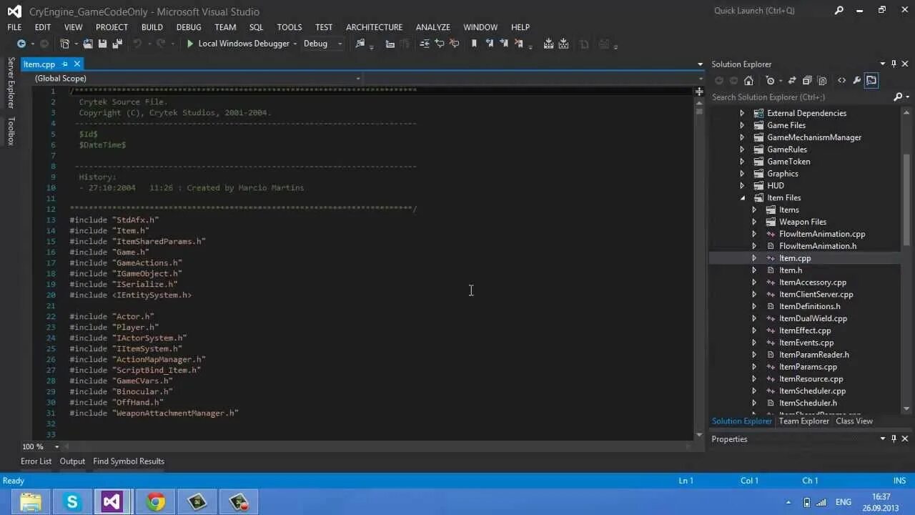This screenshot has width=915, height=515.
Task: Clear all bookmarks icon
Action: (519, 44)
